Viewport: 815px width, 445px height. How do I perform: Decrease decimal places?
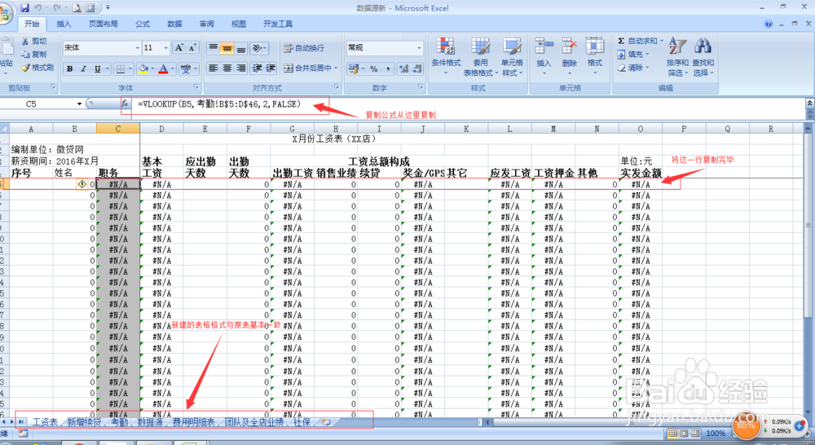pos(417,68)
